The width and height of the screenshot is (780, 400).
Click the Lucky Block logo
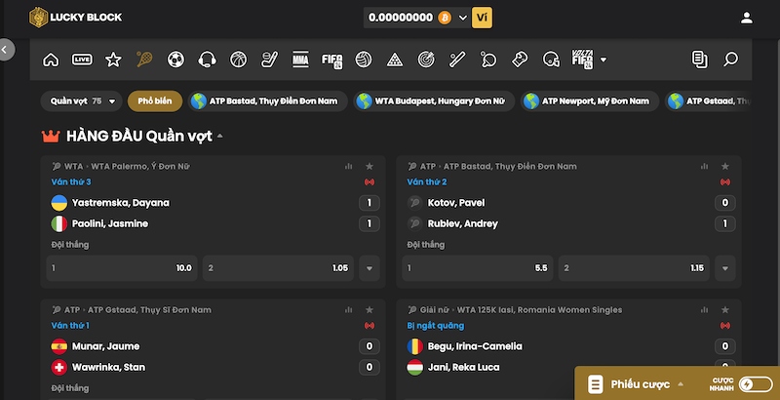coord(75,18)
